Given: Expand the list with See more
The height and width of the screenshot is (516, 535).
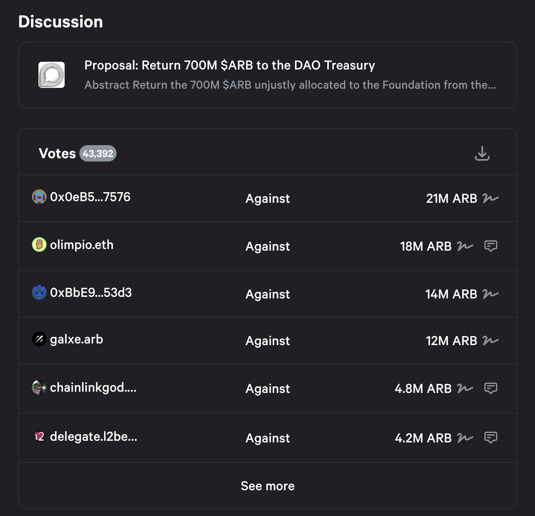Looking at the screenshot, I should pyautogui.click(x=267, y=486).
